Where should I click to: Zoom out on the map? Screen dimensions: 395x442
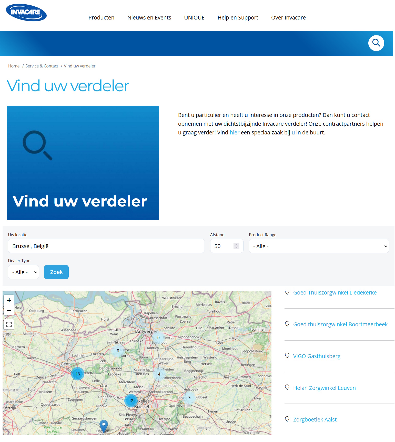click(x=9, y=310)
